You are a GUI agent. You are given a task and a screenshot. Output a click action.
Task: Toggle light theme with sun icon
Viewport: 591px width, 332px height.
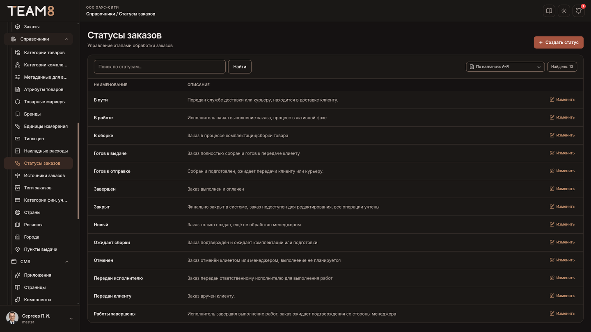564,11
